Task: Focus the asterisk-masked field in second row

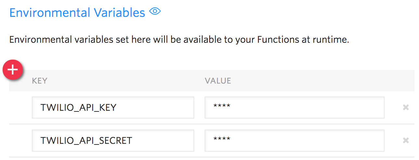Action: pos(295,141)
